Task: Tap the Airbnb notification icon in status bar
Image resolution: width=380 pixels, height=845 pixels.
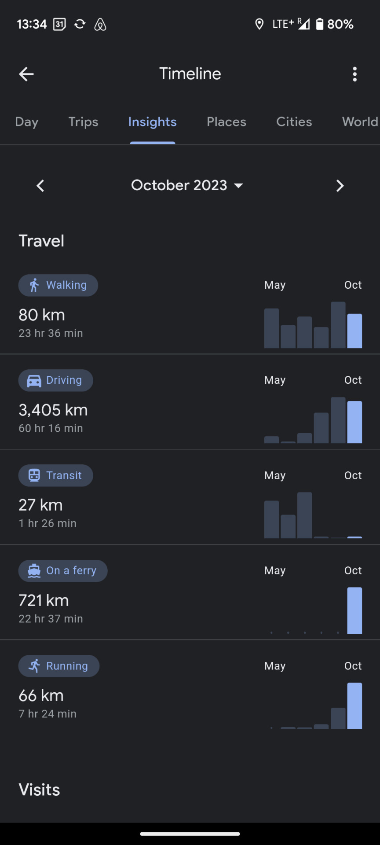Action: point(100,24)
